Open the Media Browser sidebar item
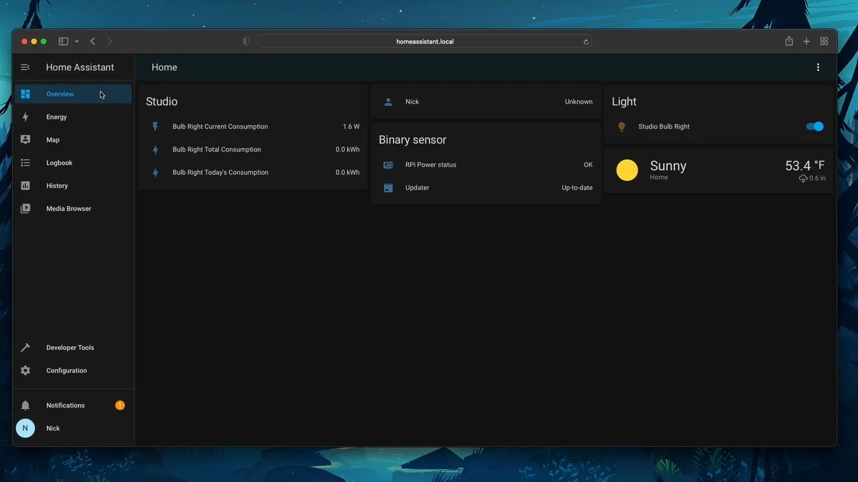 click(x=74, y=209)
